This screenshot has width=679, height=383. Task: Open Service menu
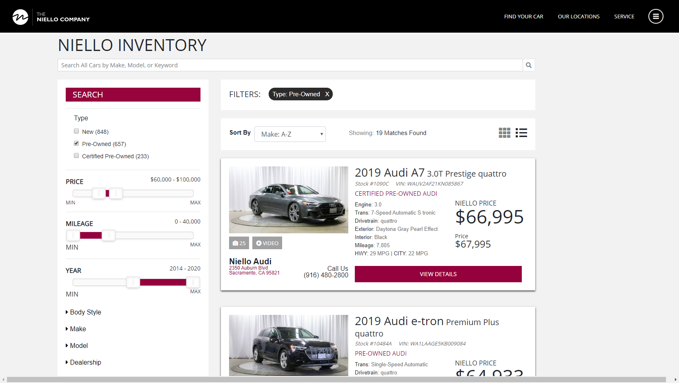pos(624,17)
